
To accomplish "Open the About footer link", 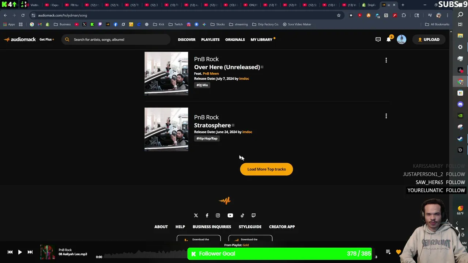I will point(161,227).
